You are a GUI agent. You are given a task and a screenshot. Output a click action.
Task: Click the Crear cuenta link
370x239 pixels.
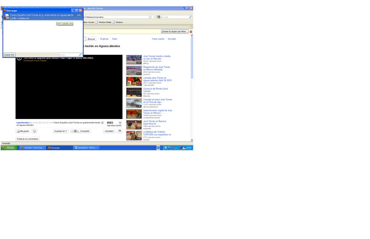click(x=158, y=39)
